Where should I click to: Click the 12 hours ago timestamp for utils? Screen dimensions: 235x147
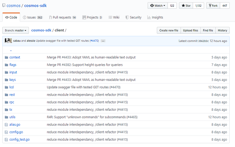pyautogui.click(x=218, y=117)
